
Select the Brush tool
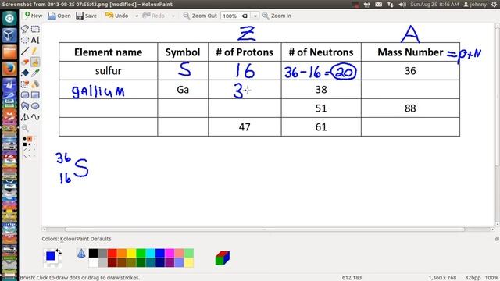coord(35,62)
